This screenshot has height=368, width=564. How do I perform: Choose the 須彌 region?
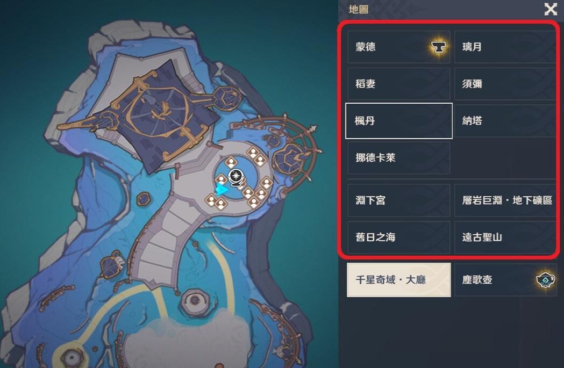[x=505, y=84]
